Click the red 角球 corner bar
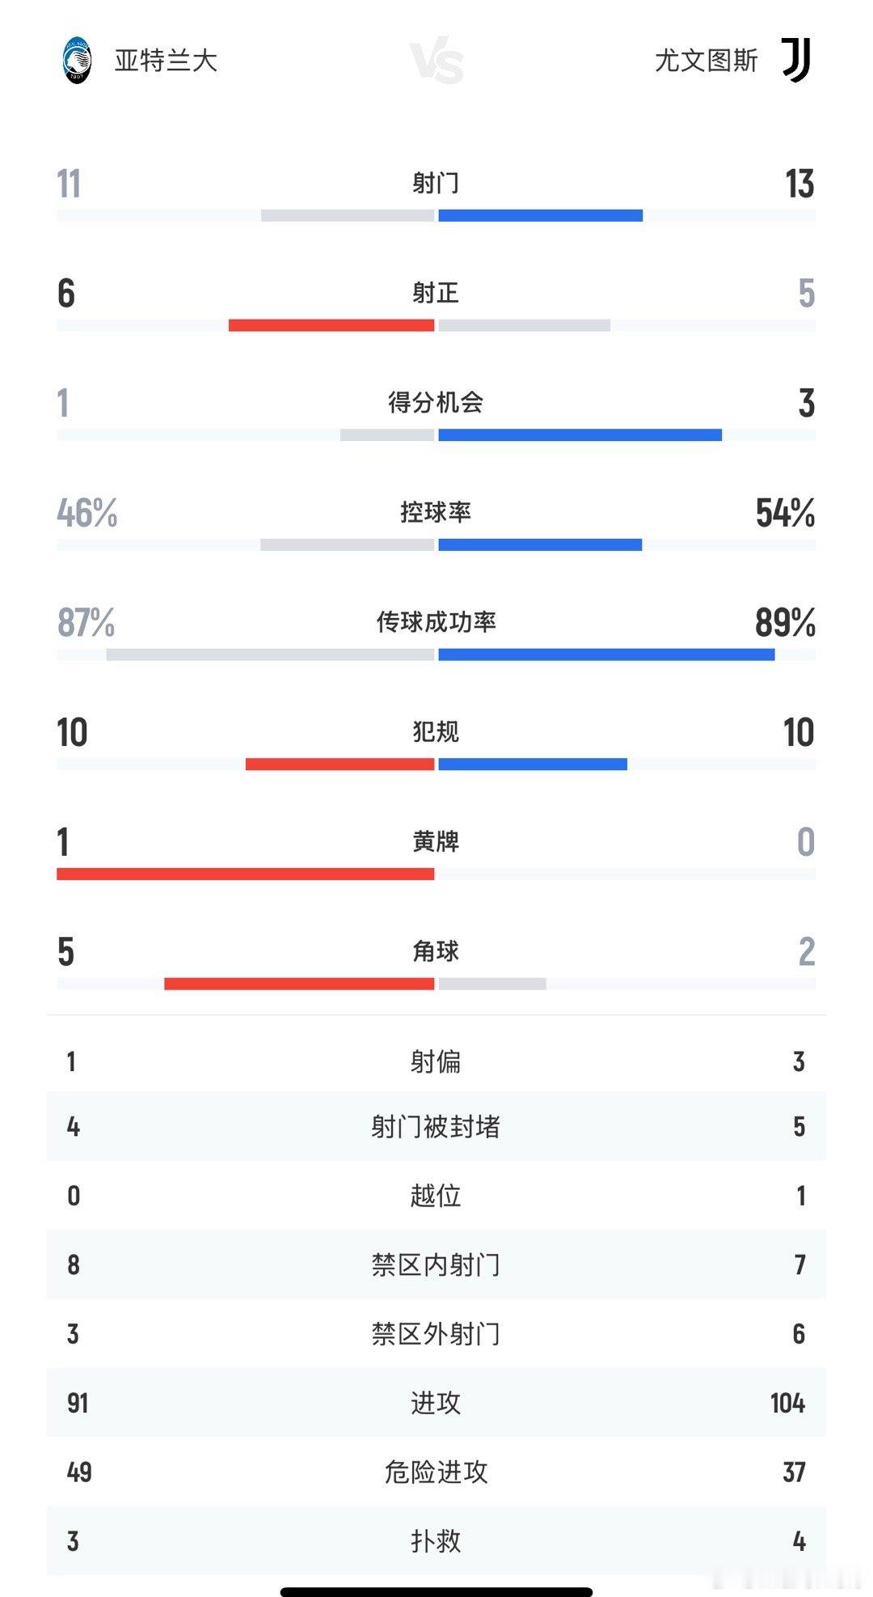Screen dimensions: 873x1597 click(299, 984)
